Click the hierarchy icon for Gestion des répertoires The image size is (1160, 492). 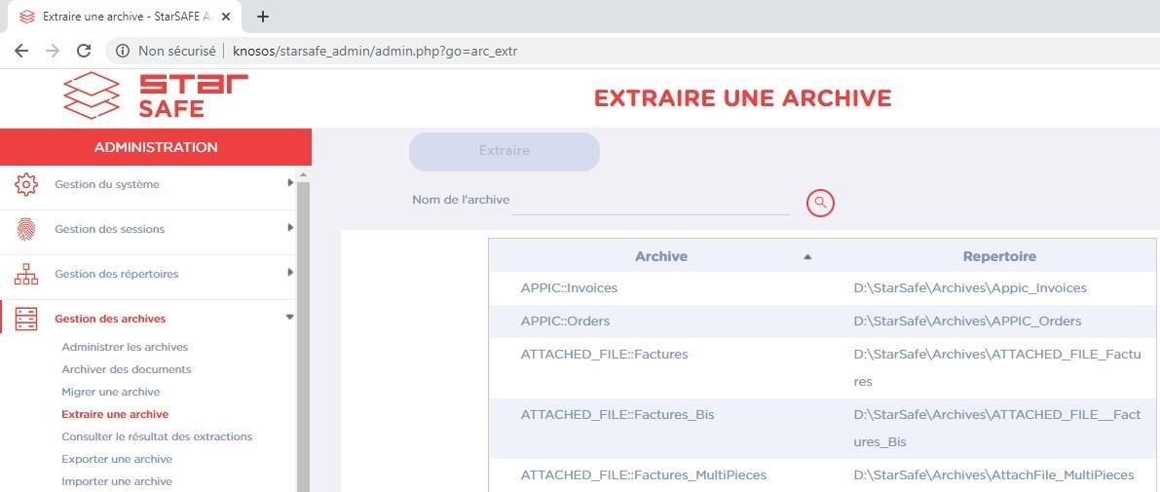point(26,274)
